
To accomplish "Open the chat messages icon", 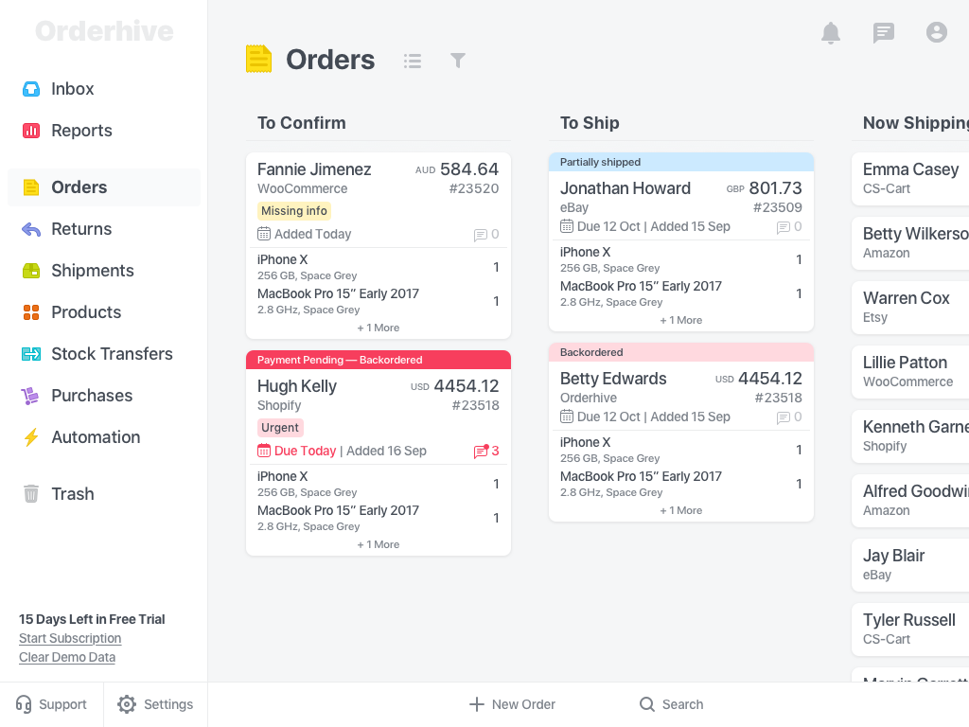I will coord(883,33).
